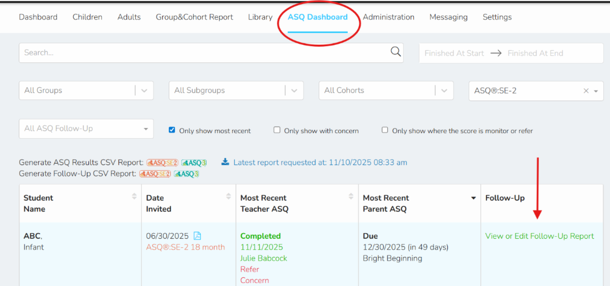Click the search magnifier icon
This screenshot has height=286, width=610.
(x=395, y=51)
